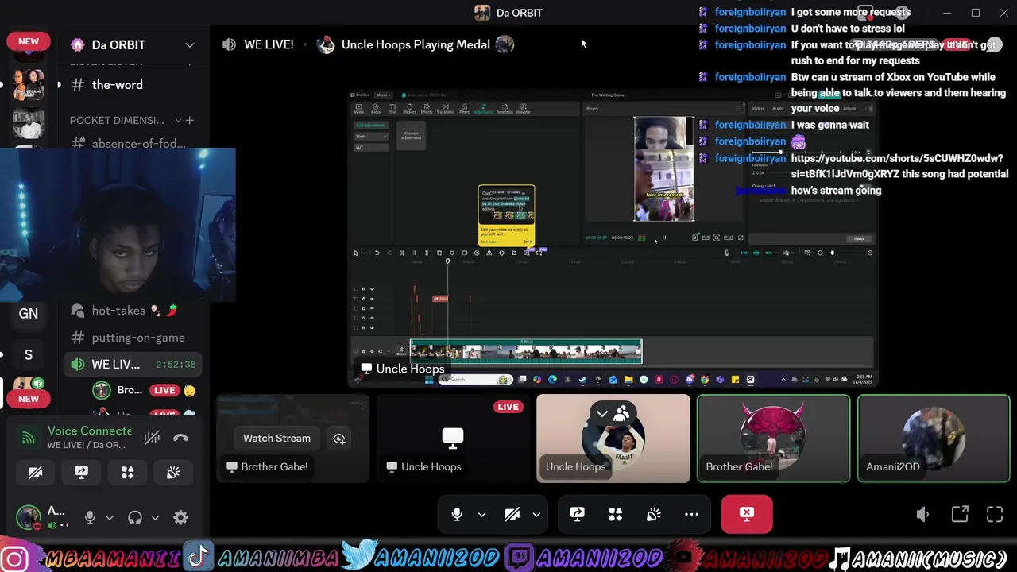Turn on camera in voice panel

35,473
